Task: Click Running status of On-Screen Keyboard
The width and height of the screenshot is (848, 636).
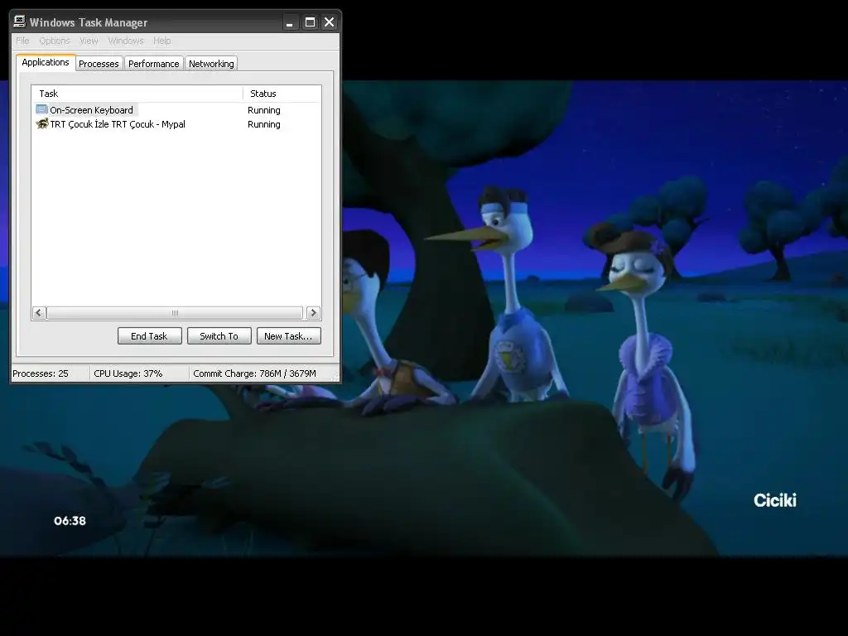Action: click(x=264, y=110)
